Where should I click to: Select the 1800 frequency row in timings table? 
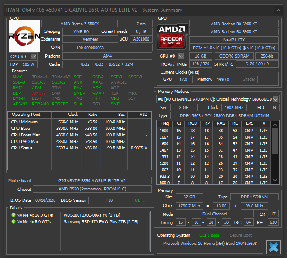tap(214, 131)
